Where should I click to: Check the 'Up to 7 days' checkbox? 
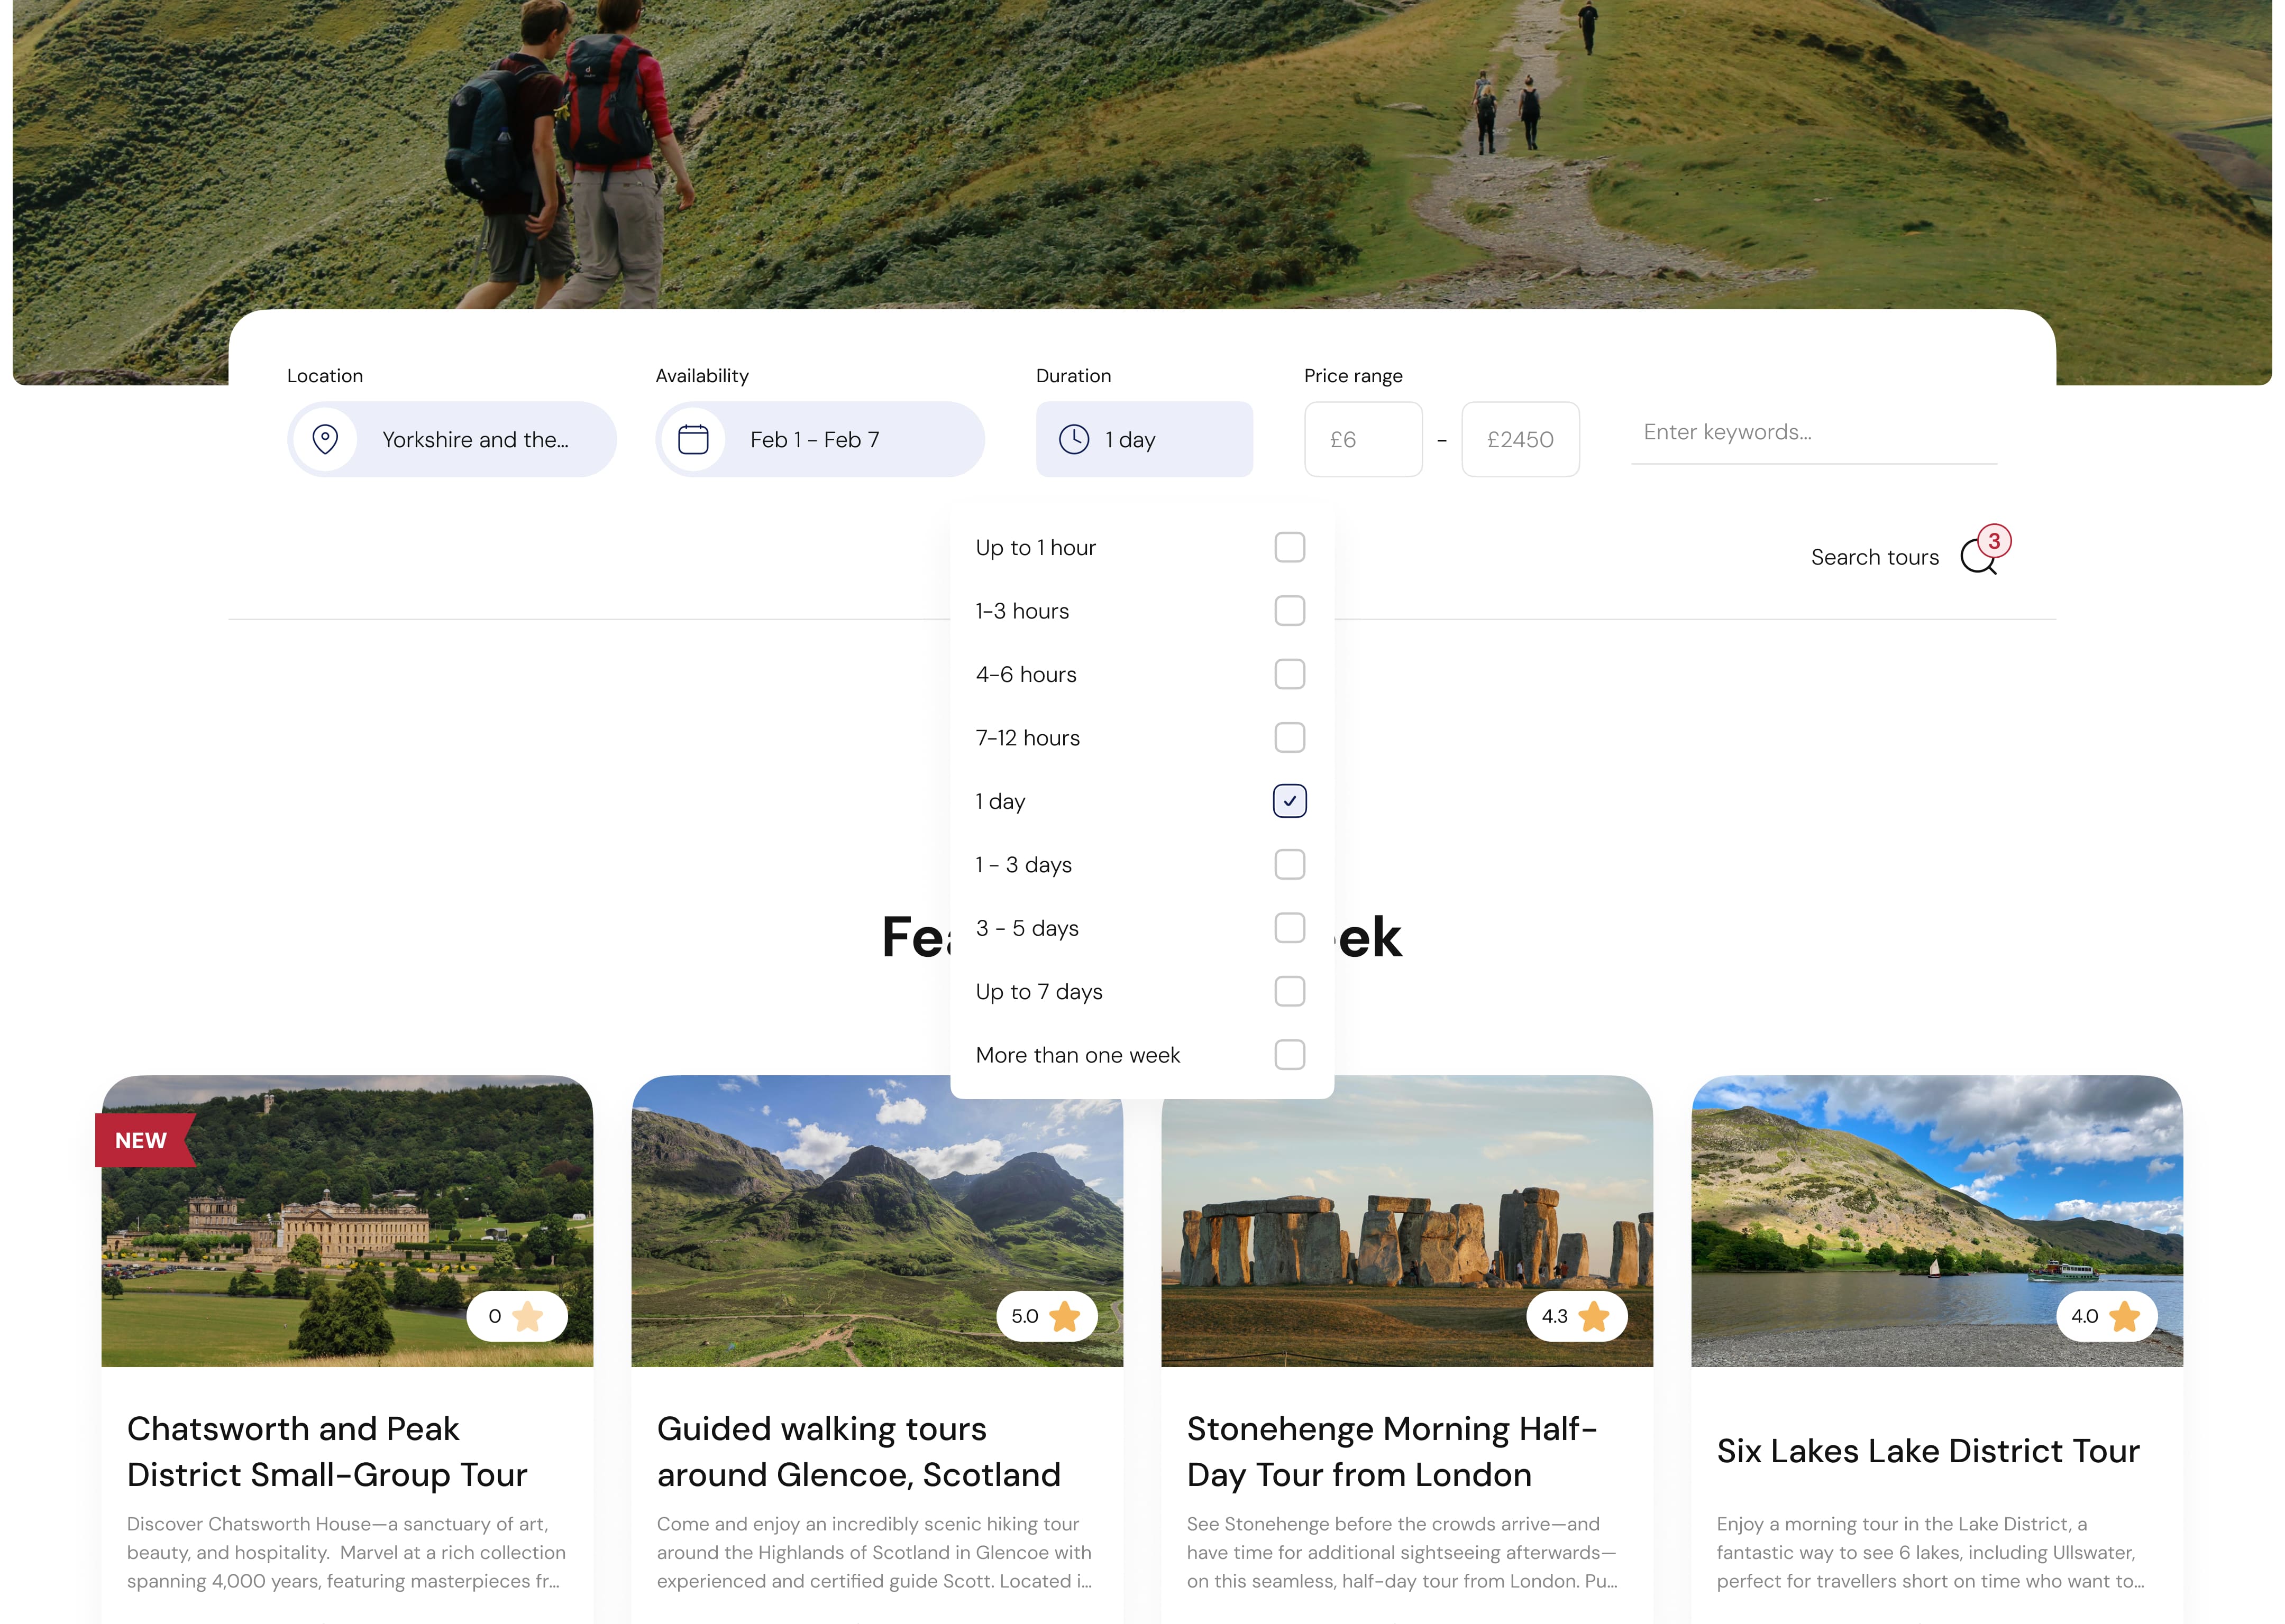(1290, 992)
